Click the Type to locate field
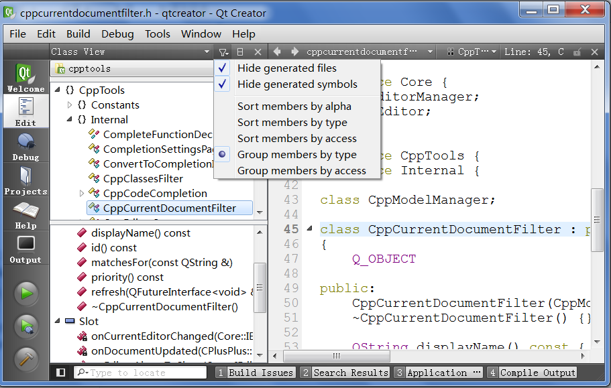The height and width of the screenshot is (388, 611). pos(140,373)
